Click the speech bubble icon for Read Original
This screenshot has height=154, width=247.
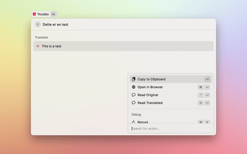click(x=134, y=95)
